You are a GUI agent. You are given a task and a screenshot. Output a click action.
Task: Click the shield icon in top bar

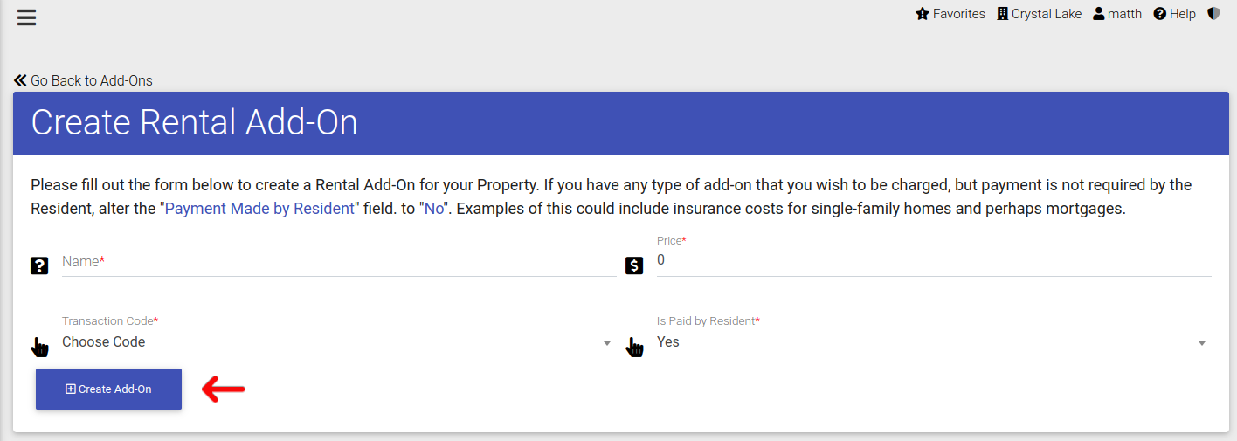(1213, 14)
